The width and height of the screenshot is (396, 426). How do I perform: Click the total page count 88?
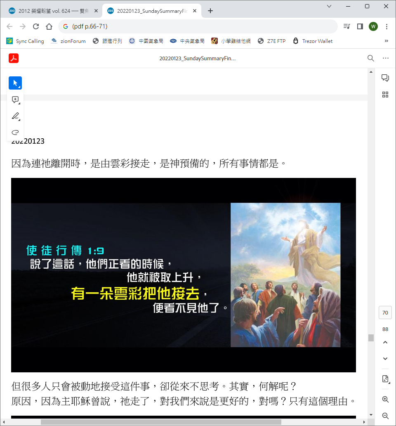click(385, 329)
